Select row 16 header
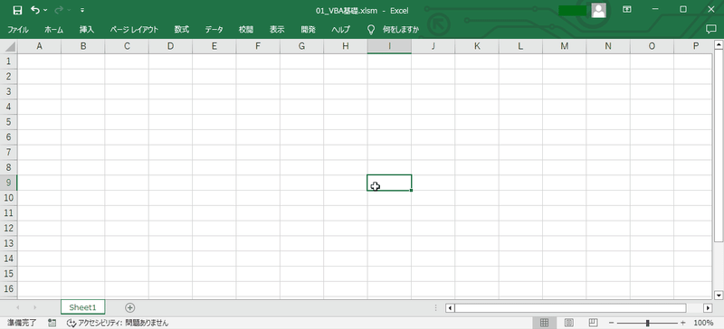This screenshot has width=724, height=329. [8, 289]
